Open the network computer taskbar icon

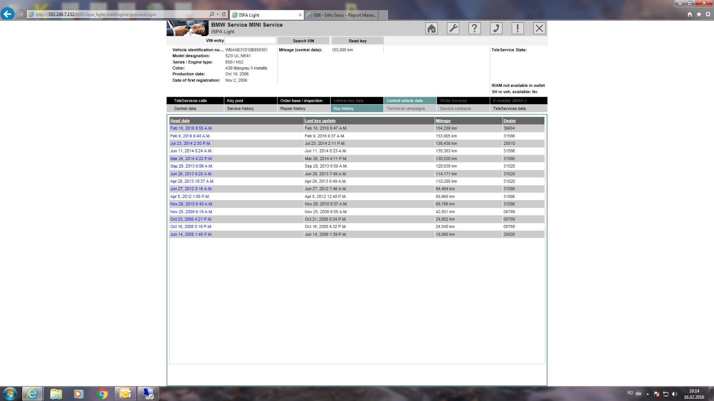point(148,394)
